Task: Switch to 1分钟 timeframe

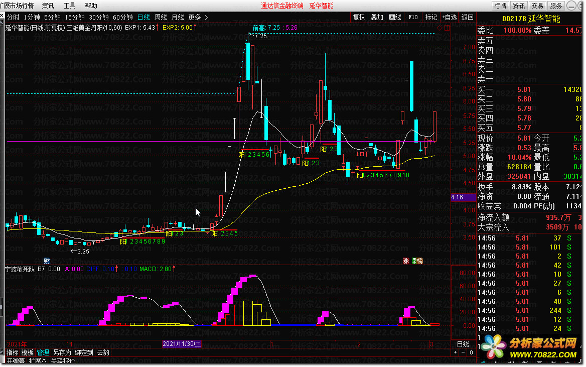Action: (x=32, y=17)
